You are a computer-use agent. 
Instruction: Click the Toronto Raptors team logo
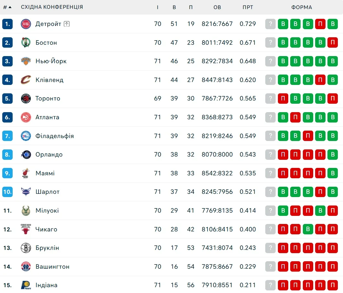pyautogui.click(x=26, y=99)
